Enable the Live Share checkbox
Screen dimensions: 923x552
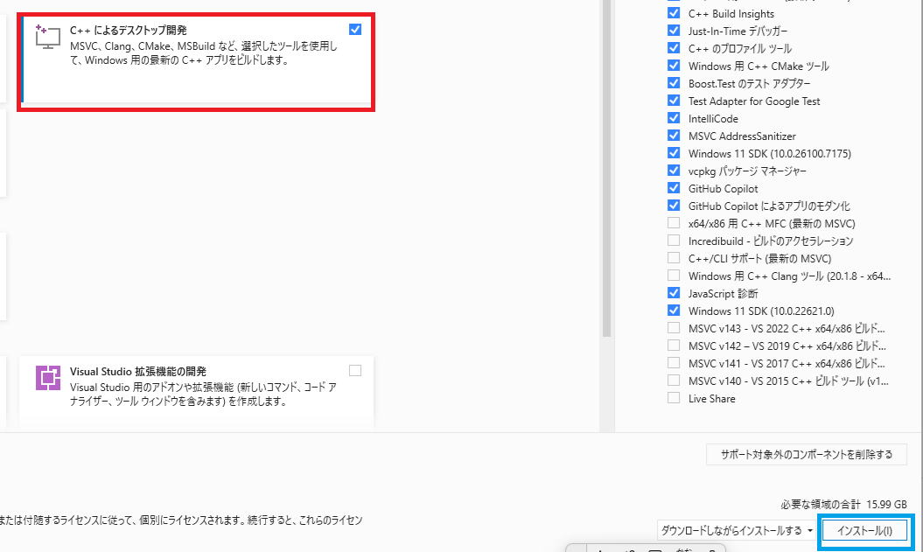[x=674, y=398]
